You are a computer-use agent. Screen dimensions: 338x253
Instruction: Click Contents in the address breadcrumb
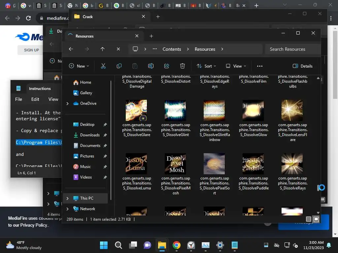point(172,49)
